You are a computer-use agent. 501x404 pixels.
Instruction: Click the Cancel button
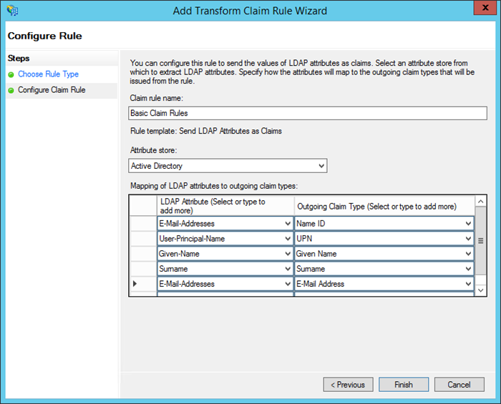pyautogui.click(x=459, y=385)
